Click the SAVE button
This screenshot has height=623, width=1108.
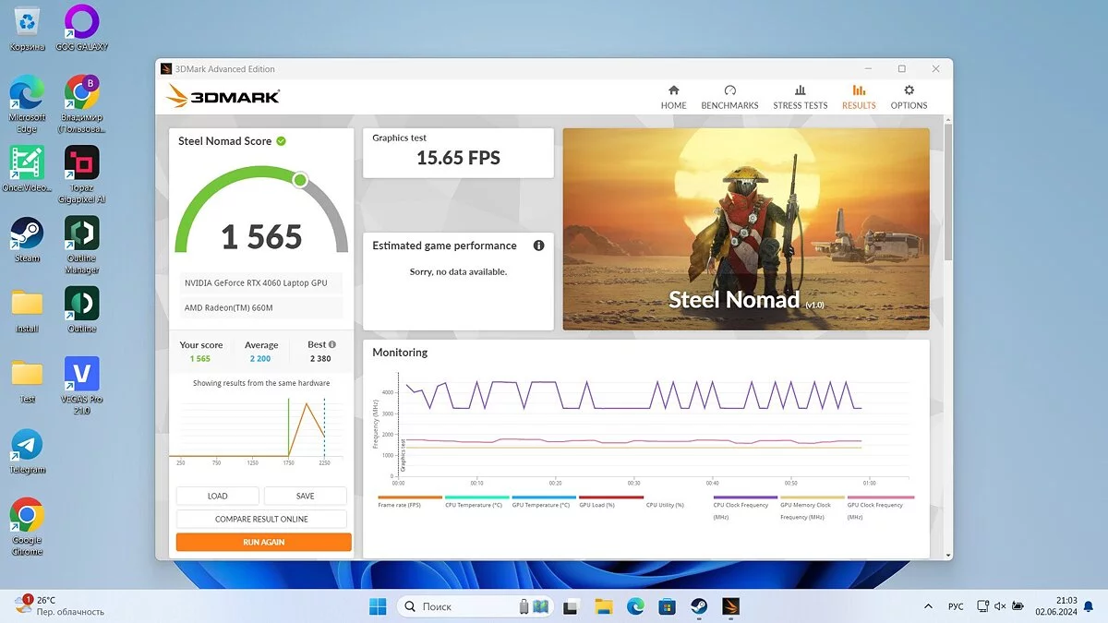click(x=306, y=496)
